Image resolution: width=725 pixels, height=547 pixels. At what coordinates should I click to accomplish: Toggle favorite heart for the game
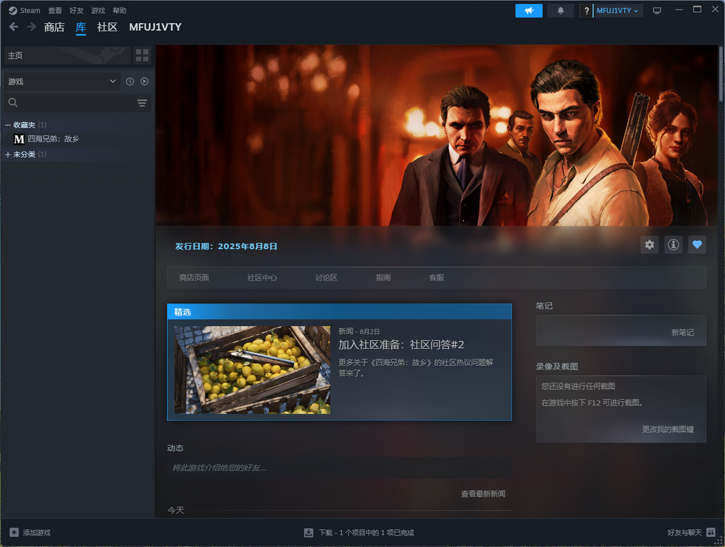[697, 244]
